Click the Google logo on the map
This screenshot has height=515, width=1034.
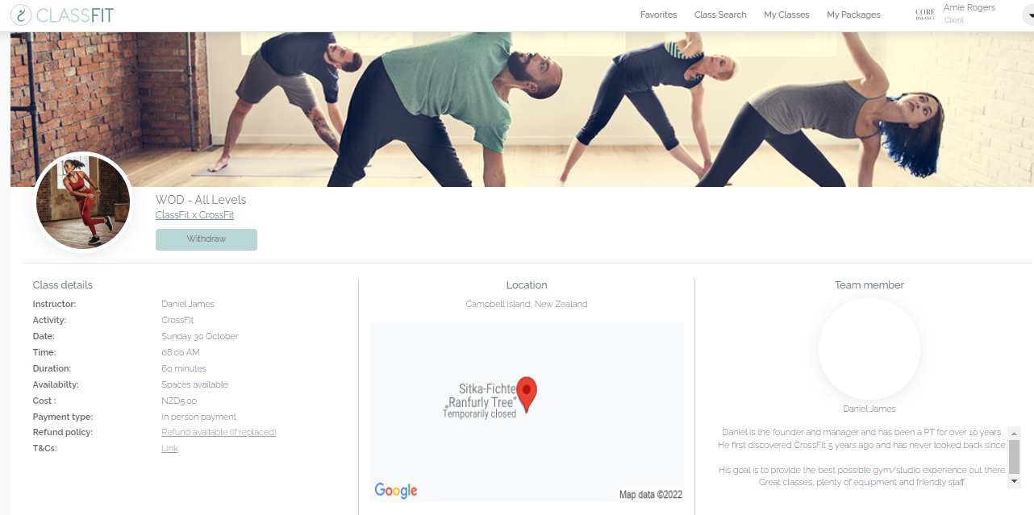(396, 490)
